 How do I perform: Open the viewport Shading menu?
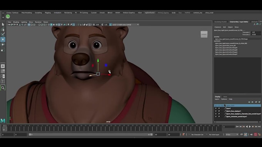(x=16, y=22)
